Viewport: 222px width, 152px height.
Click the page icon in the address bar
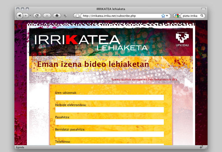click(x=78, y=15)
